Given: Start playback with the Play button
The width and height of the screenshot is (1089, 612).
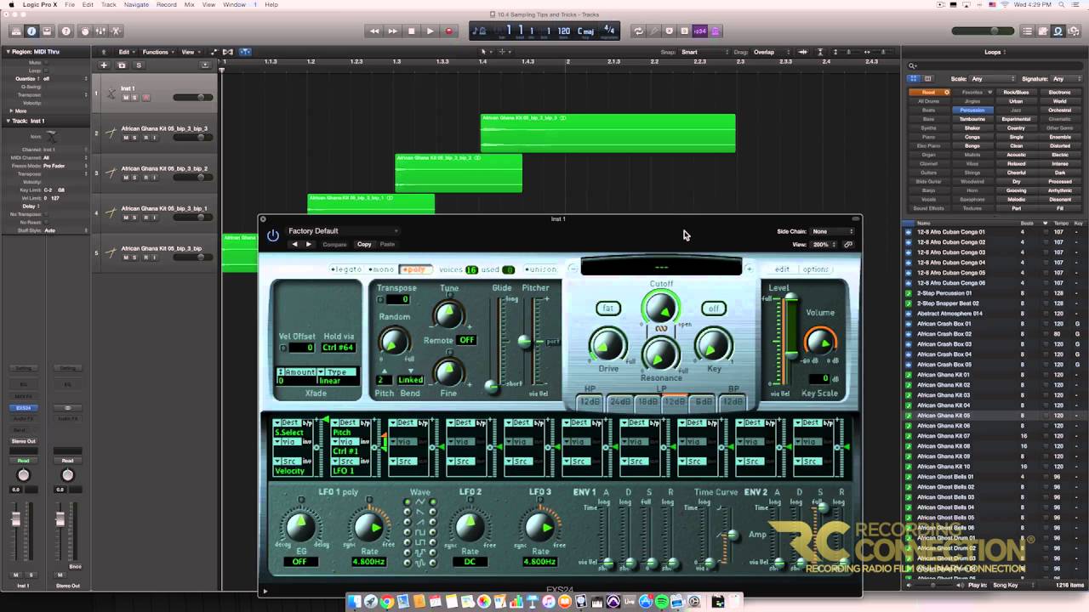Looking at the screenshot, I should [x=430, y=31].
